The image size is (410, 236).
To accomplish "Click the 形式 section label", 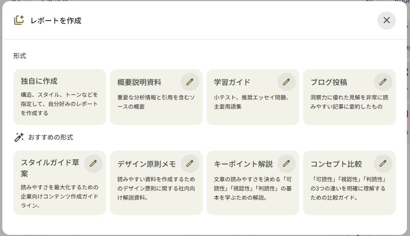I will click(20, 56).
